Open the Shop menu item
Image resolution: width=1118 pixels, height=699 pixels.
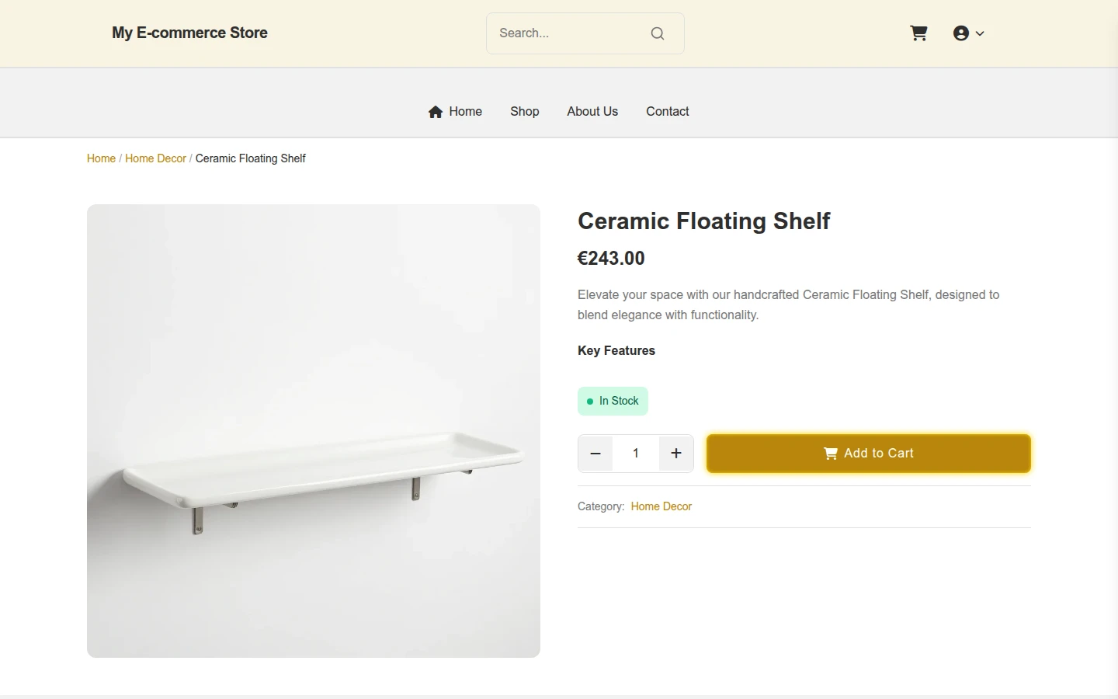pos(525,111)
